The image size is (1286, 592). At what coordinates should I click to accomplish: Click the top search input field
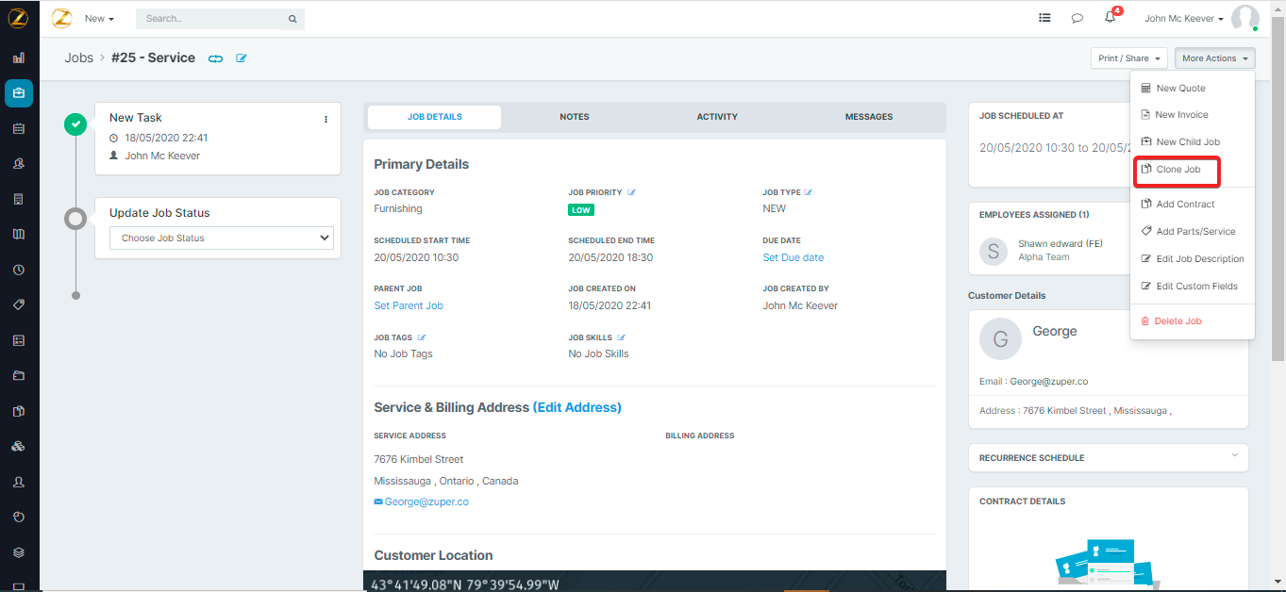point(212,19)
